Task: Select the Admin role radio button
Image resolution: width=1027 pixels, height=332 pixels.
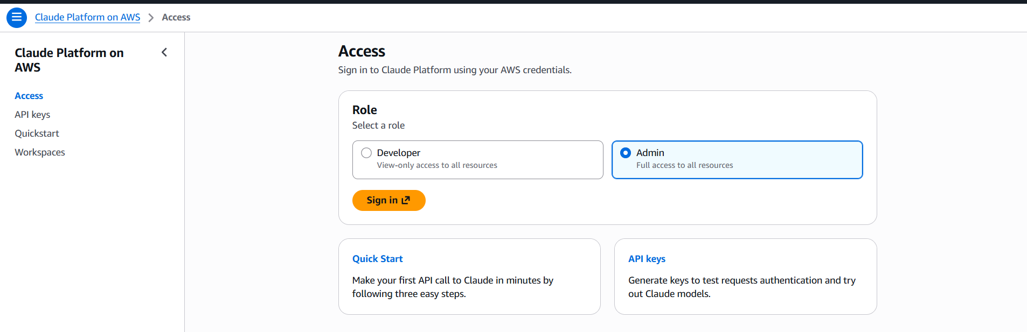Action: click(626, 153)
